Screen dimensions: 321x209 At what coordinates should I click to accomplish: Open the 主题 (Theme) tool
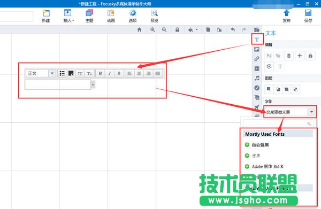point(89,16)
